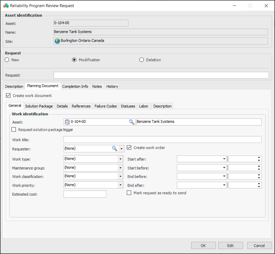Click the Requester search magnifier icon
Image resolution: width=275 pixels, height=254 pixels.
[x=115, y=148]
